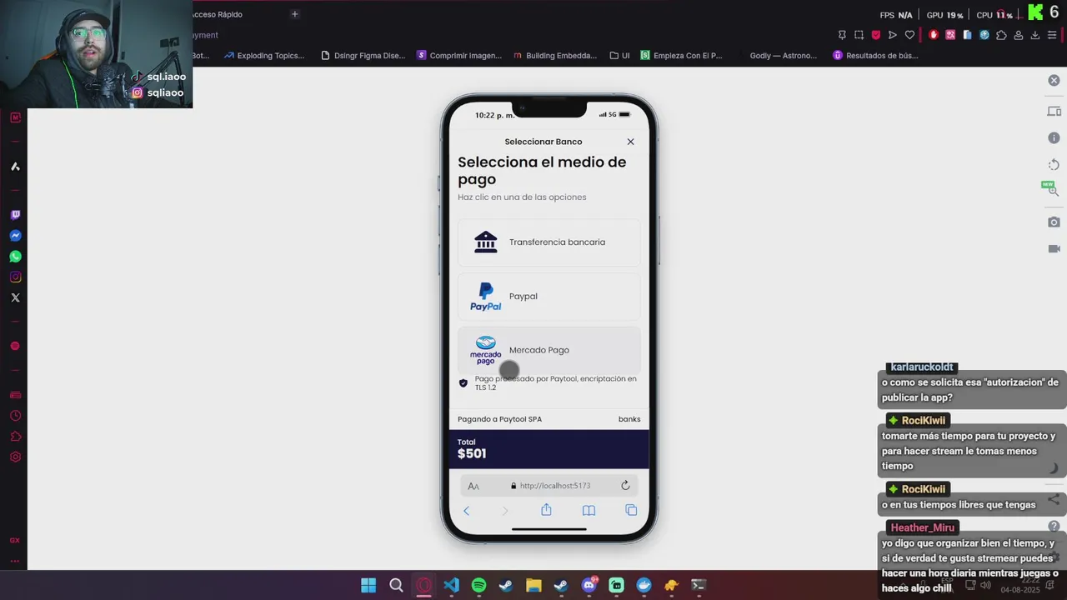Click the localhost:5173 address field
The width and height of the screenshot is (1067, 600).
549,486
